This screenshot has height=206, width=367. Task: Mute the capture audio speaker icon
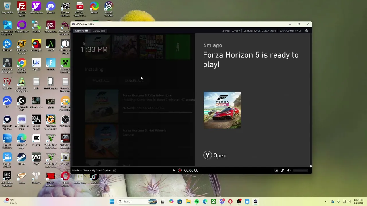pos(289,171)
